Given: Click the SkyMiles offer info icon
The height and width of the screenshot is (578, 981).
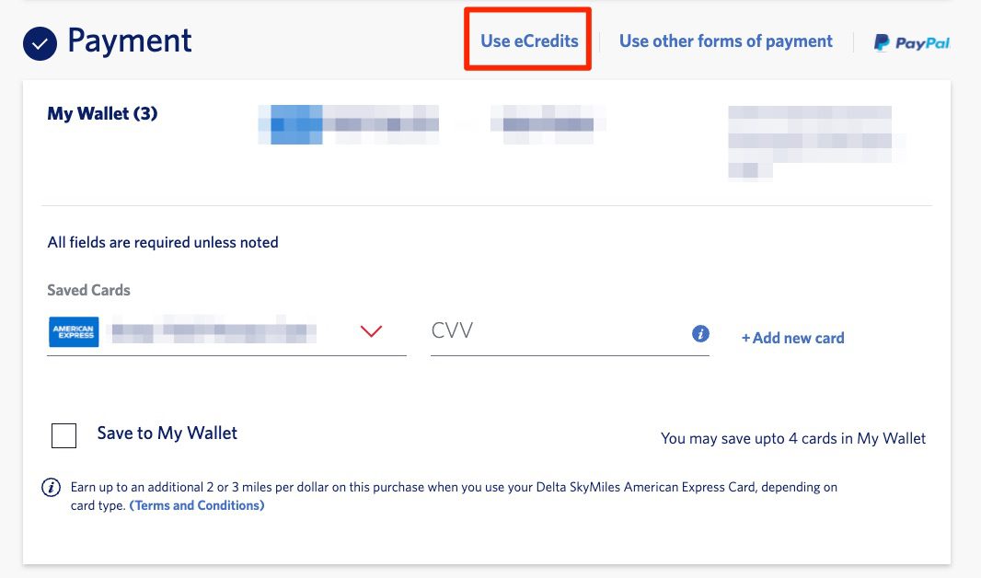Looking at the screenshot, I should click(x=51, y=488).
